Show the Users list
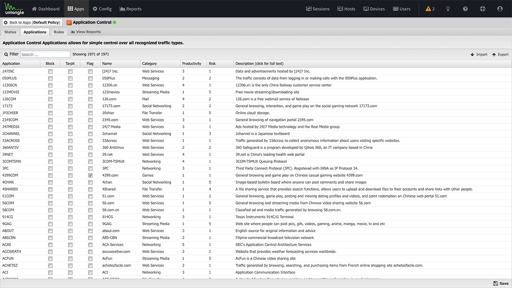Screen dimensions: 512x288 click(402, 9)
